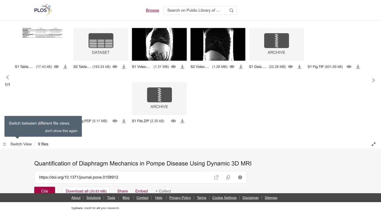
Task: Add to a collection with Collect
Action: click(x=163, y=191)
